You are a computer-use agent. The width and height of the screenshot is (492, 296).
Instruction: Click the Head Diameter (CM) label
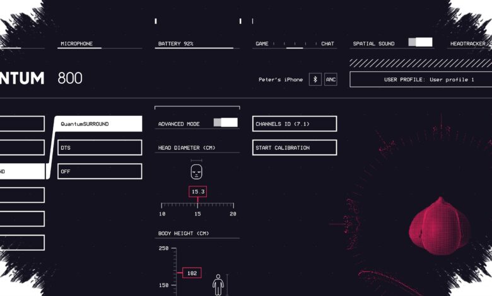[x=187, y=147]
